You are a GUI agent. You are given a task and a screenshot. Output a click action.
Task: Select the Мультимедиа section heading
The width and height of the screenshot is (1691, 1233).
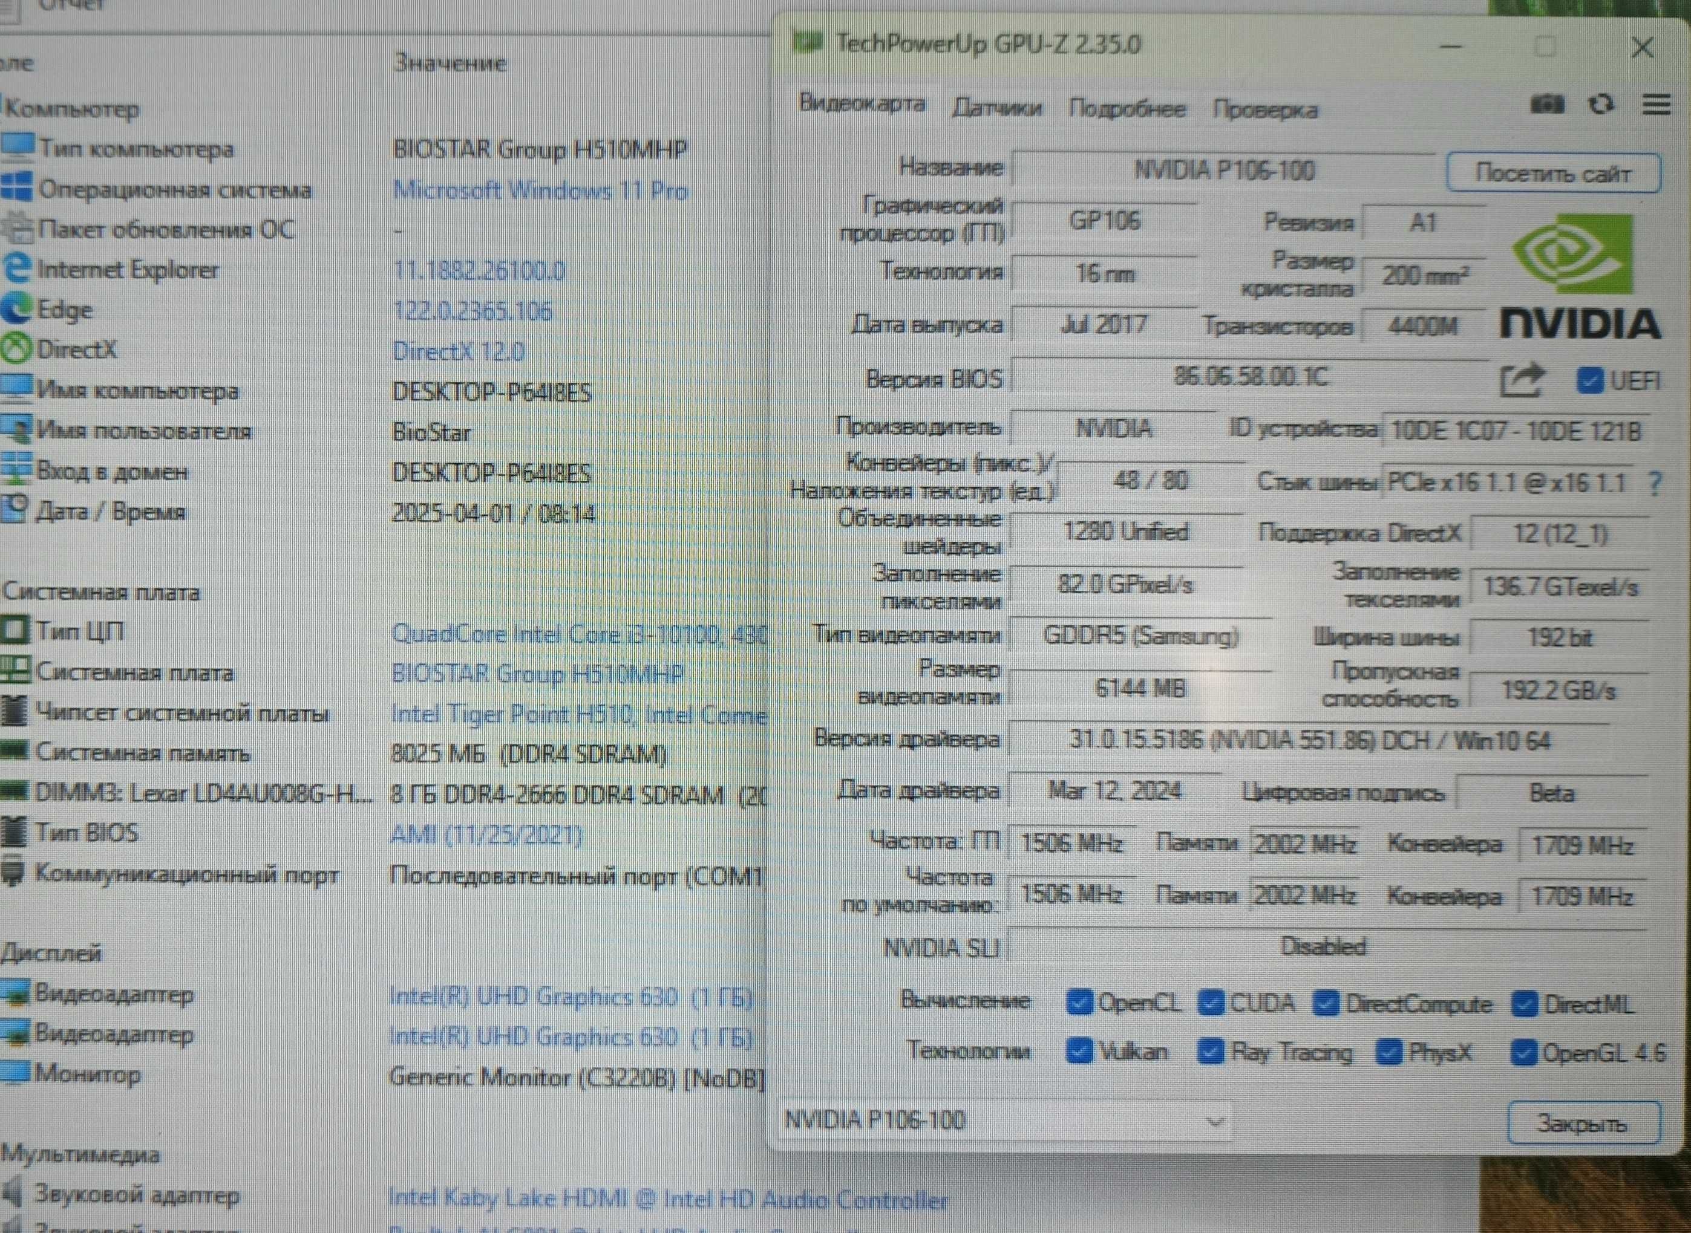click(x=80, y=1154)
